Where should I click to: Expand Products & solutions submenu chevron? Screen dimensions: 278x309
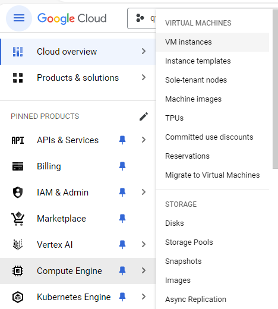(144, 77)
